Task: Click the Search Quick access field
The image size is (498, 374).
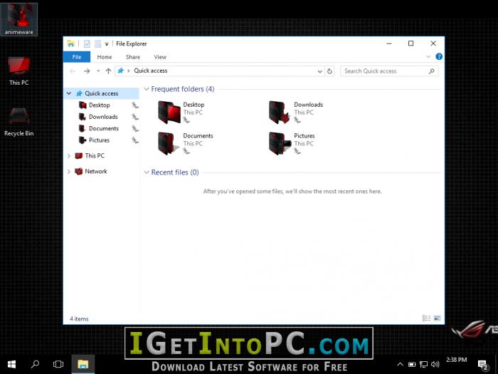Action: point(389,71)
